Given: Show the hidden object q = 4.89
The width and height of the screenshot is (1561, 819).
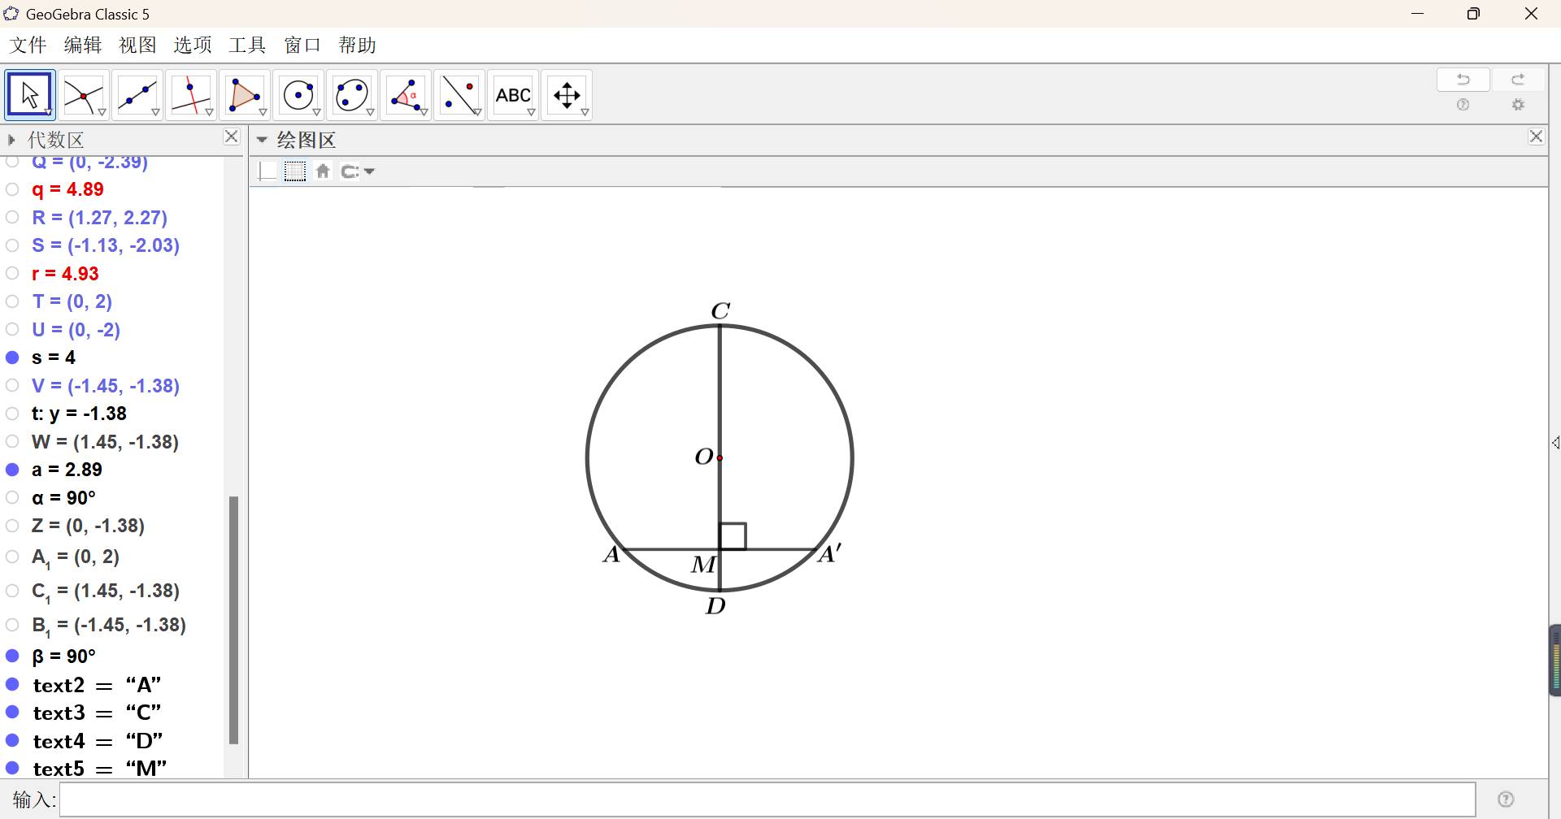Looking at the screenshot, I should (x=13, y=189).
